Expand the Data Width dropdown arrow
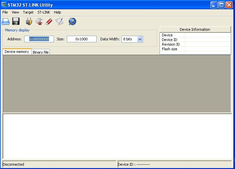This screenshot has width=235, height=169. pyautogui.click(x=140, y=39)
